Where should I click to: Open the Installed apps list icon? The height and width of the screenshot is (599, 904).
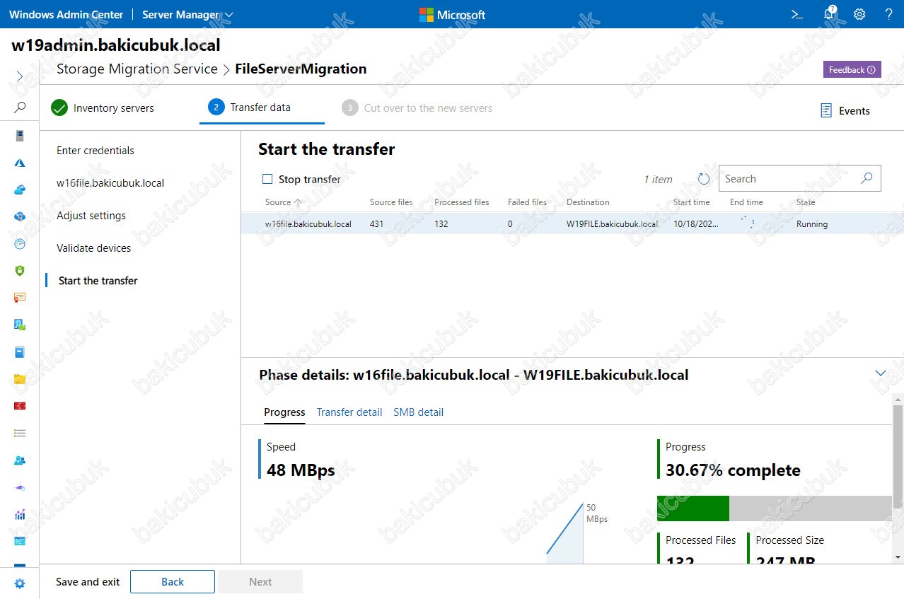pos(20,433)
